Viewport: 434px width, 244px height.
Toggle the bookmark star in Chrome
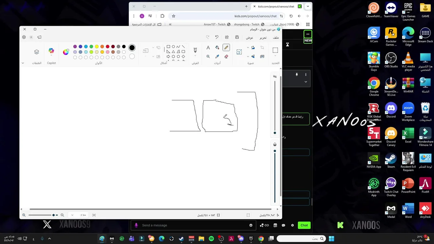[173, 16]
